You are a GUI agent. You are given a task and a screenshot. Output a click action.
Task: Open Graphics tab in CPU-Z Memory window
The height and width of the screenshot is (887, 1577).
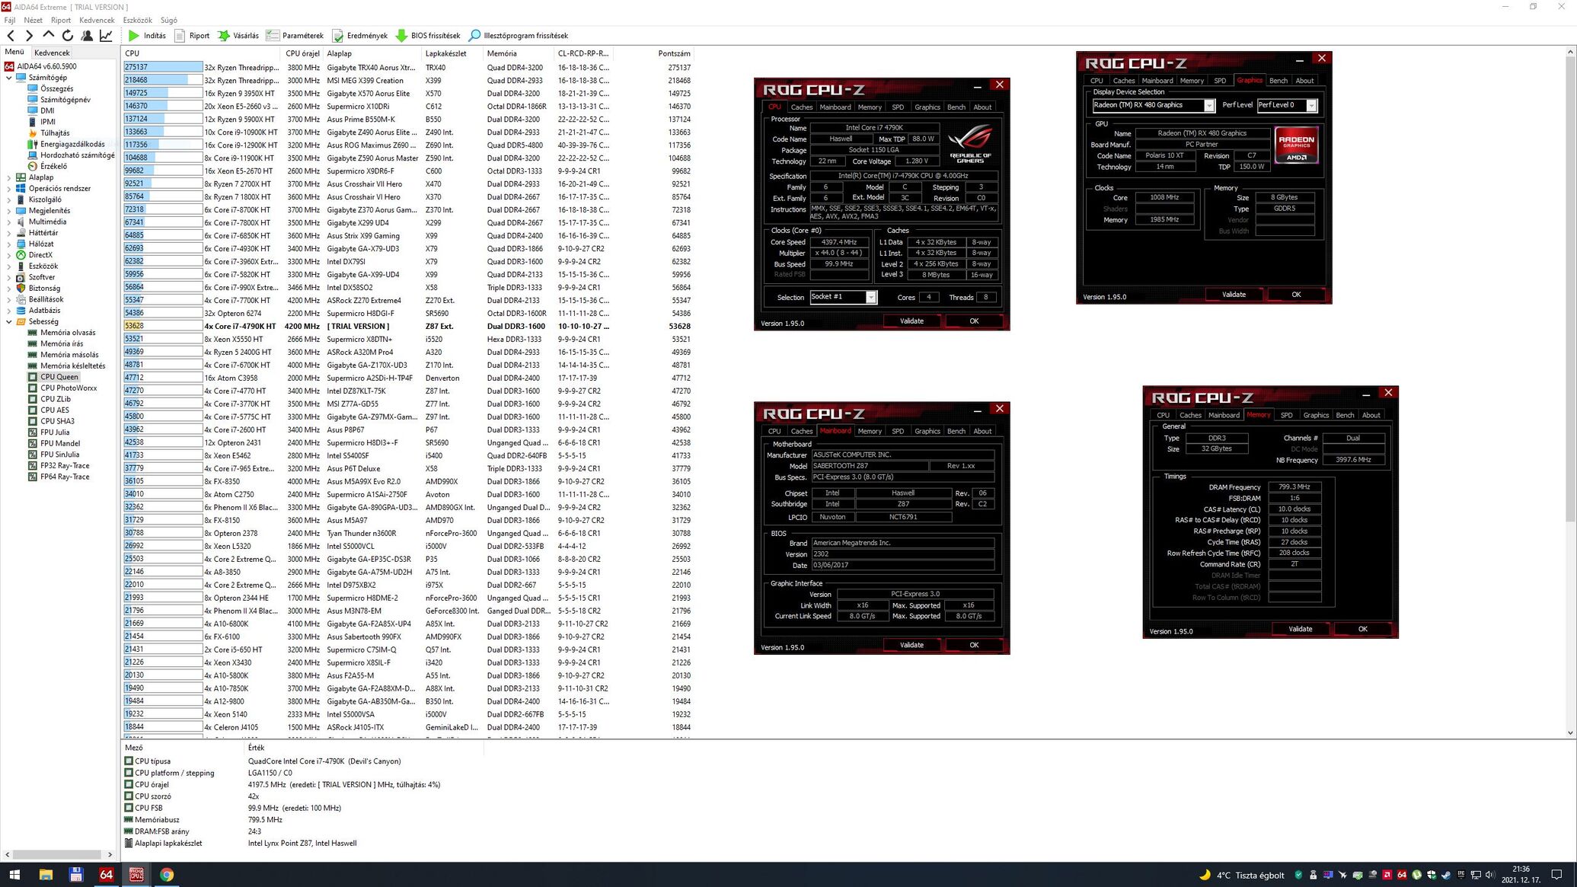point(1316,415)
